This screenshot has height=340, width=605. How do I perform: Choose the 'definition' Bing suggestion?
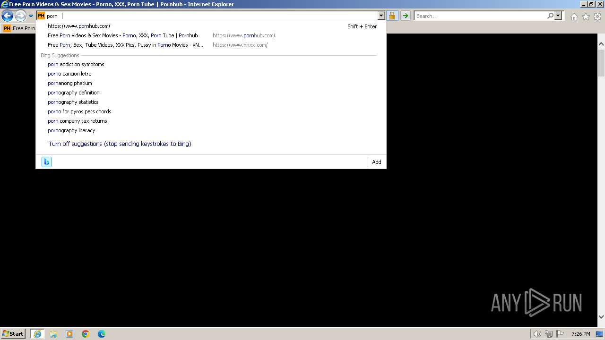tap(211, 93)
